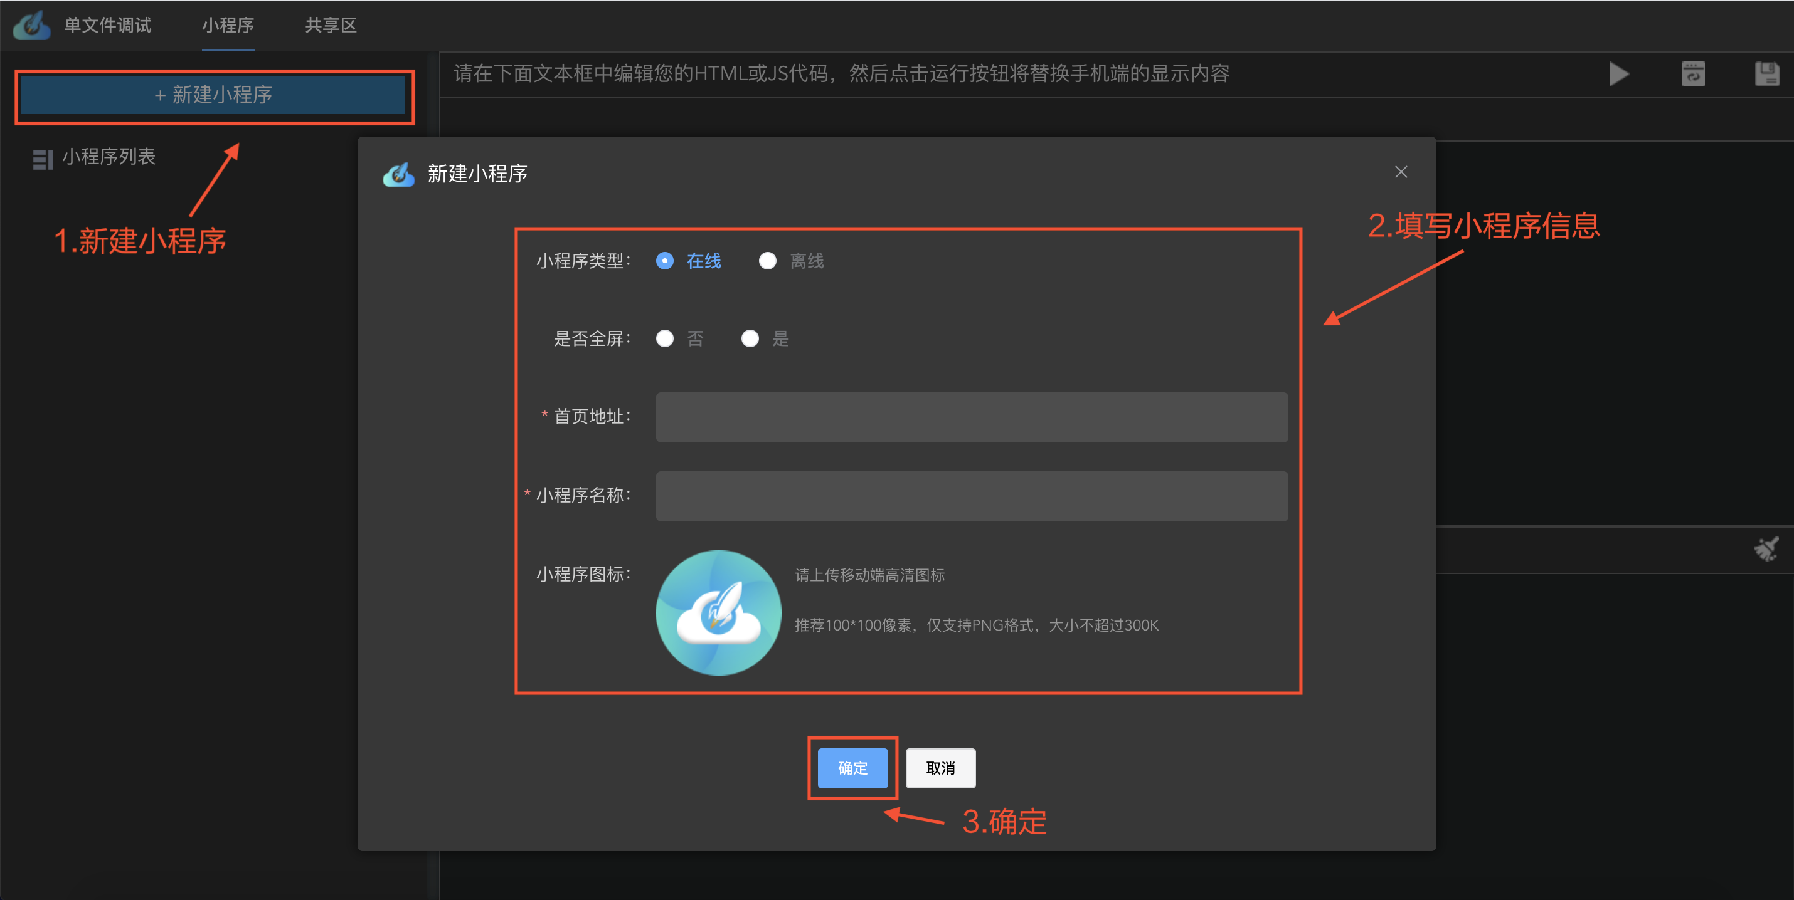
Task: Select the 小程序列表 list icon
Action: pyautogui.click(x=43, y=159)
